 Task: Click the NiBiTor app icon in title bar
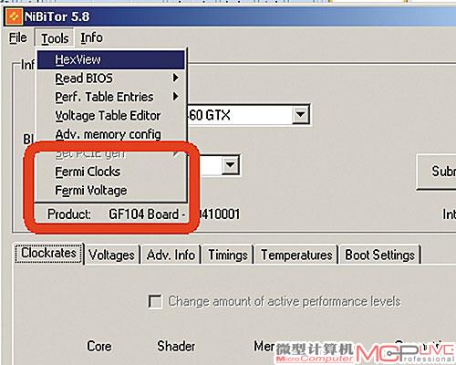coord(14,16)
